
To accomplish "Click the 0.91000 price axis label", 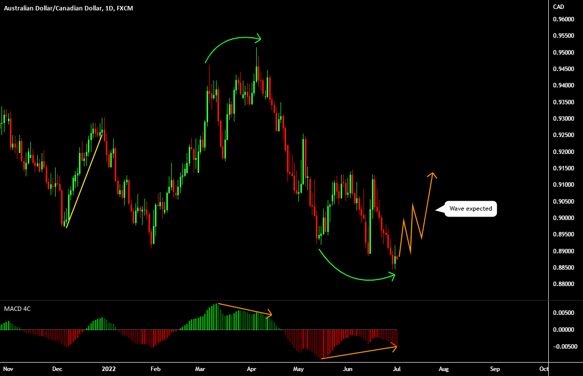I will point(564,185).
